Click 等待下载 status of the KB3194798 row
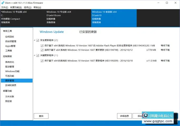Screen dimensions: 180x126 coord(165,50)
